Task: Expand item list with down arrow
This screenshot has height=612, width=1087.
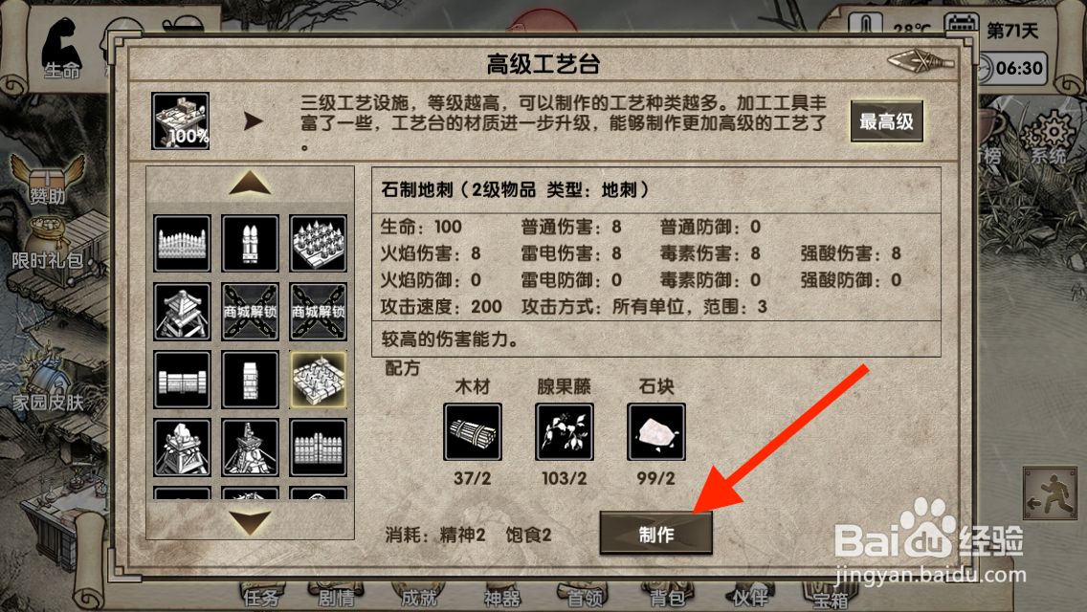Action: [x=251, y=523]
